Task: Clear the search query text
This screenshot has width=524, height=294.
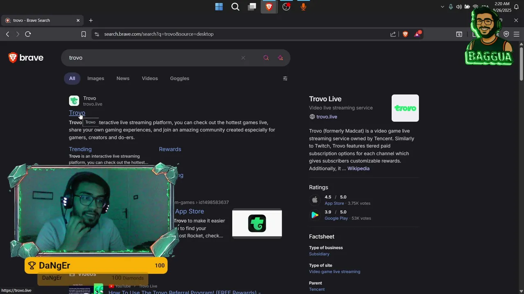Action: click(243, 58)
